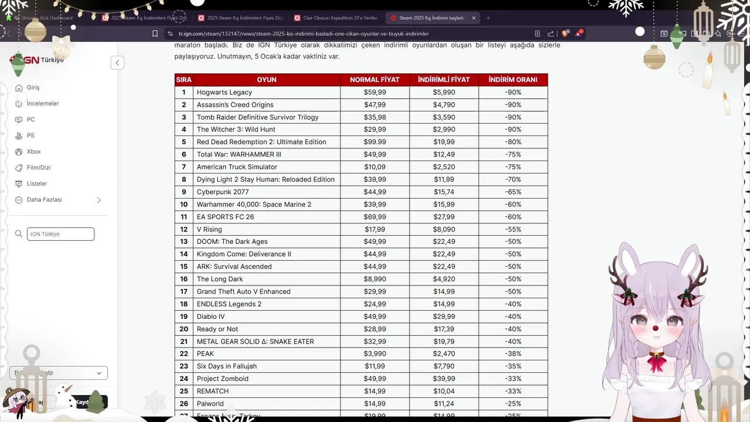This screenshot has height=422, width=750.
Task: Click Red Dead Redemption 2: Ultimate Edition
Action: 261,142
